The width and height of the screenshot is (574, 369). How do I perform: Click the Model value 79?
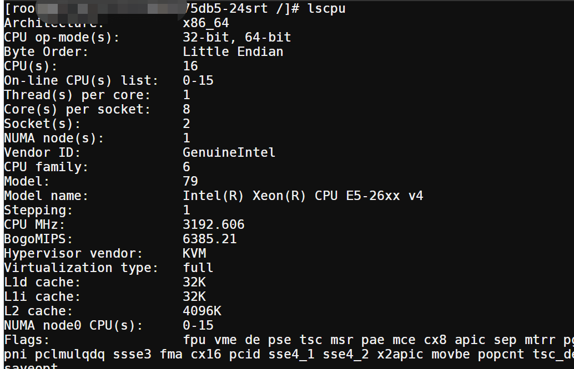190,181
